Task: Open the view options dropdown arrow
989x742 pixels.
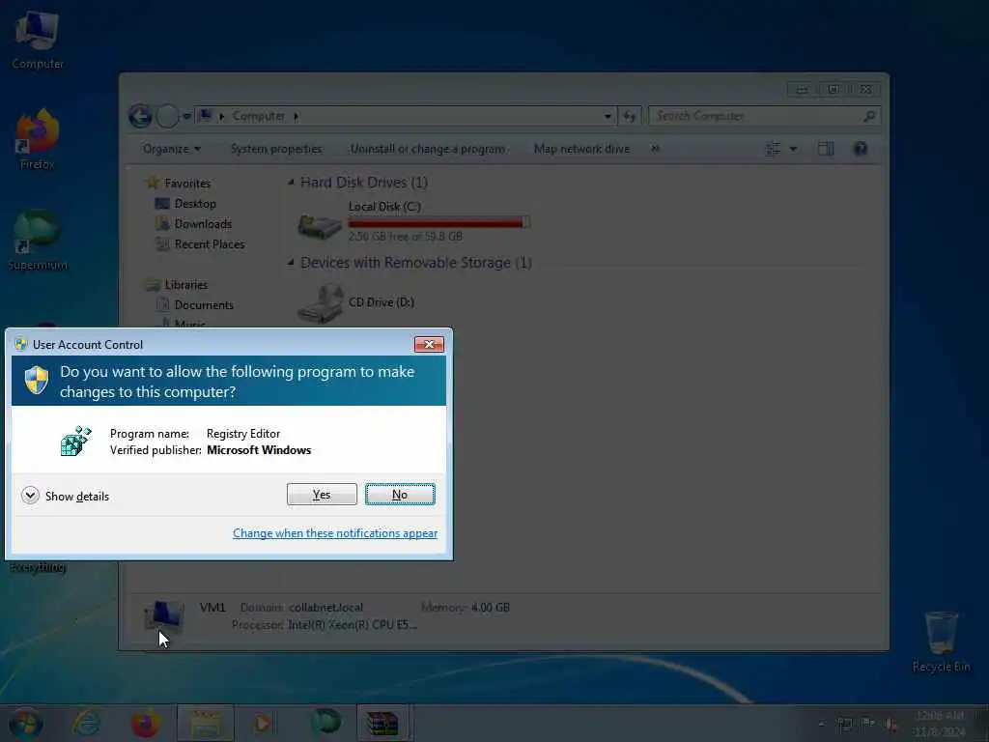Action: [794, 149]
